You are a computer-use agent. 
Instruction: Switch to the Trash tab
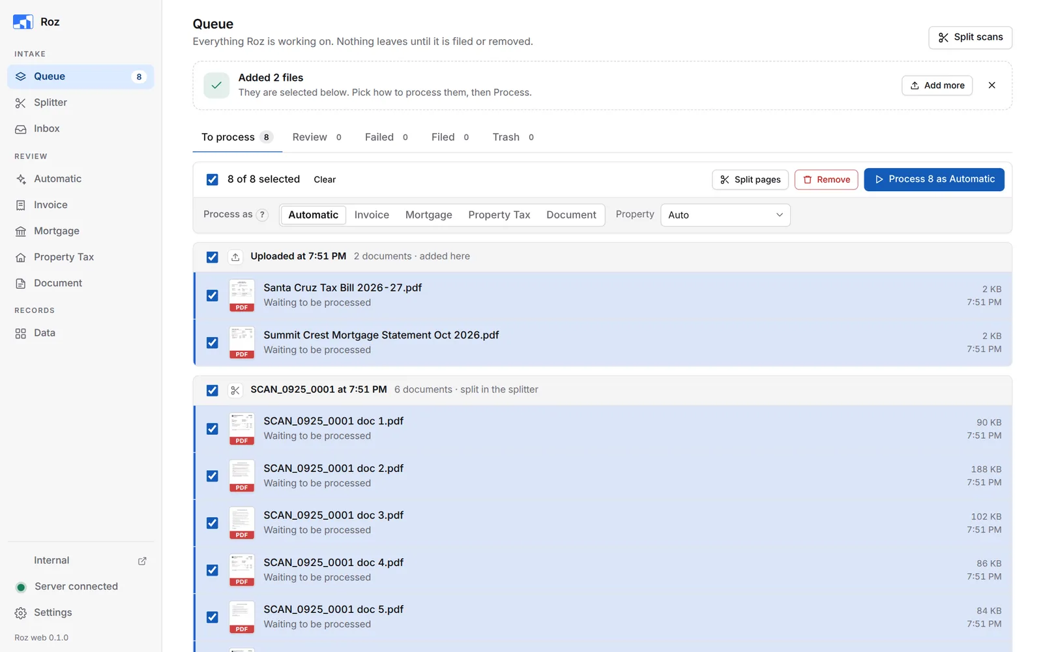coord(513,137)
